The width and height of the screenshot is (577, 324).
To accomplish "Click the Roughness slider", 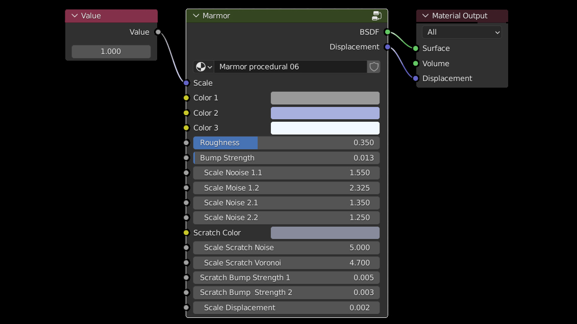I will (x=286, y=143).
